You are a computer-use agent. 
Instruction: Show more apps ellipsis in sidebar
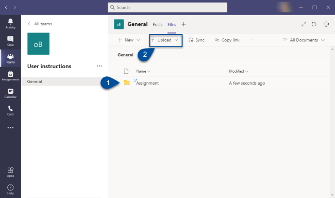click(x=10, y=128)
